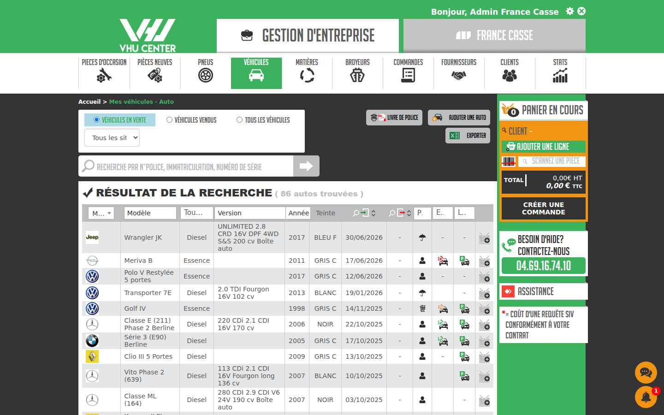Click the BMW brand logo
Viewport: 664px width, 415px height.
click(92, 341)
